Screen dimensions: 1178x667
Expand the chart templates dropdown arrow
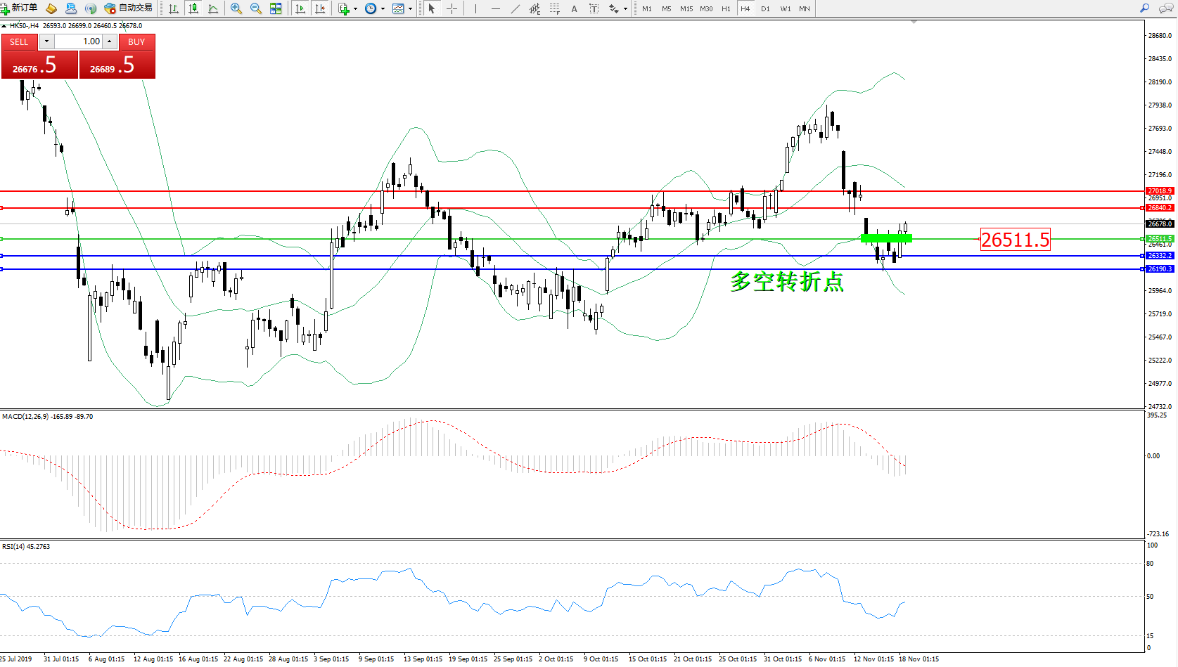click(411, 9)
